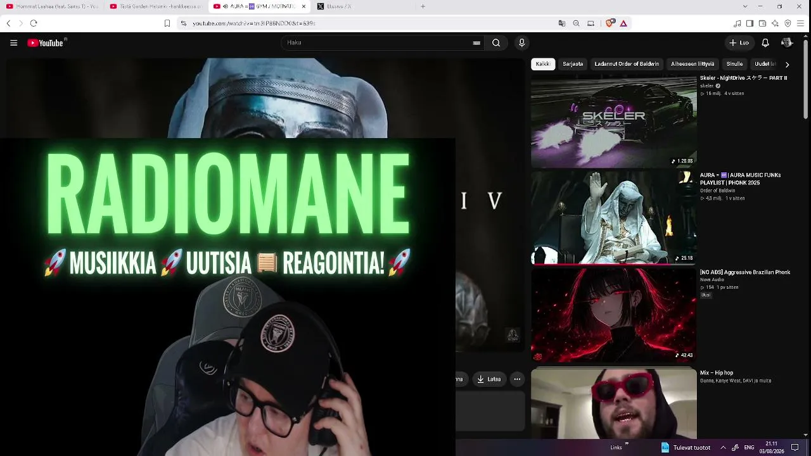Select the Sarjasta filter chip

(x=573, y=64)
